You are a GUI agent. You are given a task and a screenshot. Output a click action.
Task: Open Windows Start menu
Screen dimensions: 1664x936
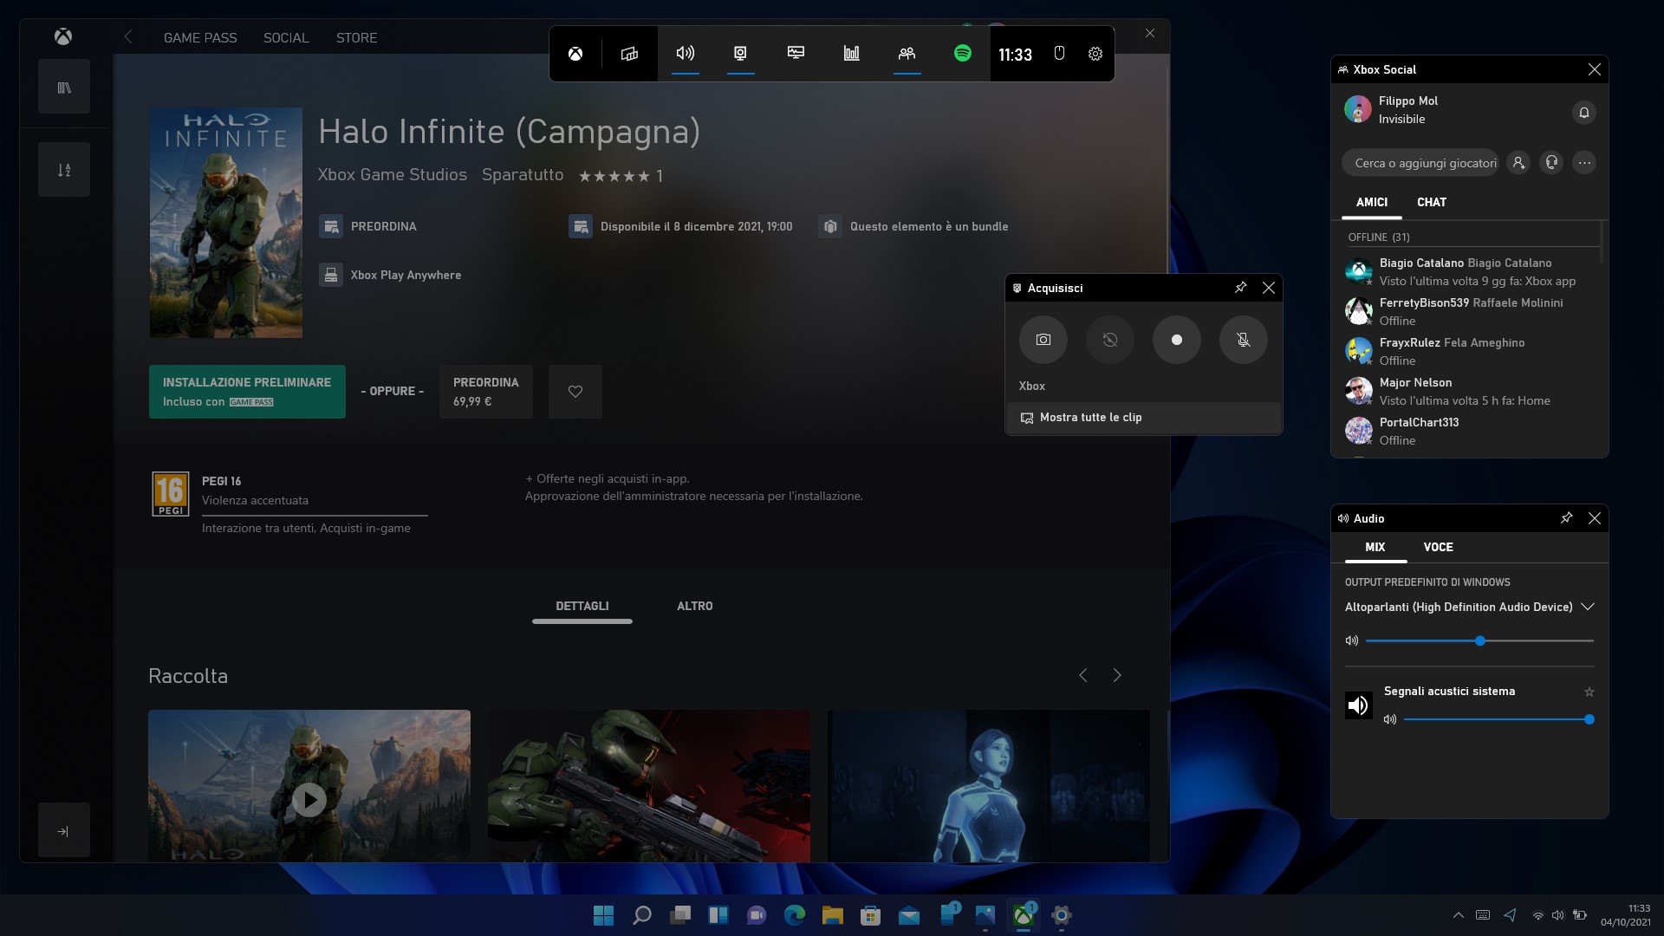(x=603, y=915)
